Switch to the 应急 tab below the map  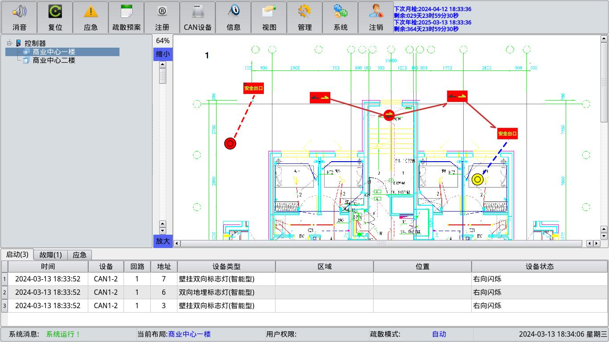80,255
